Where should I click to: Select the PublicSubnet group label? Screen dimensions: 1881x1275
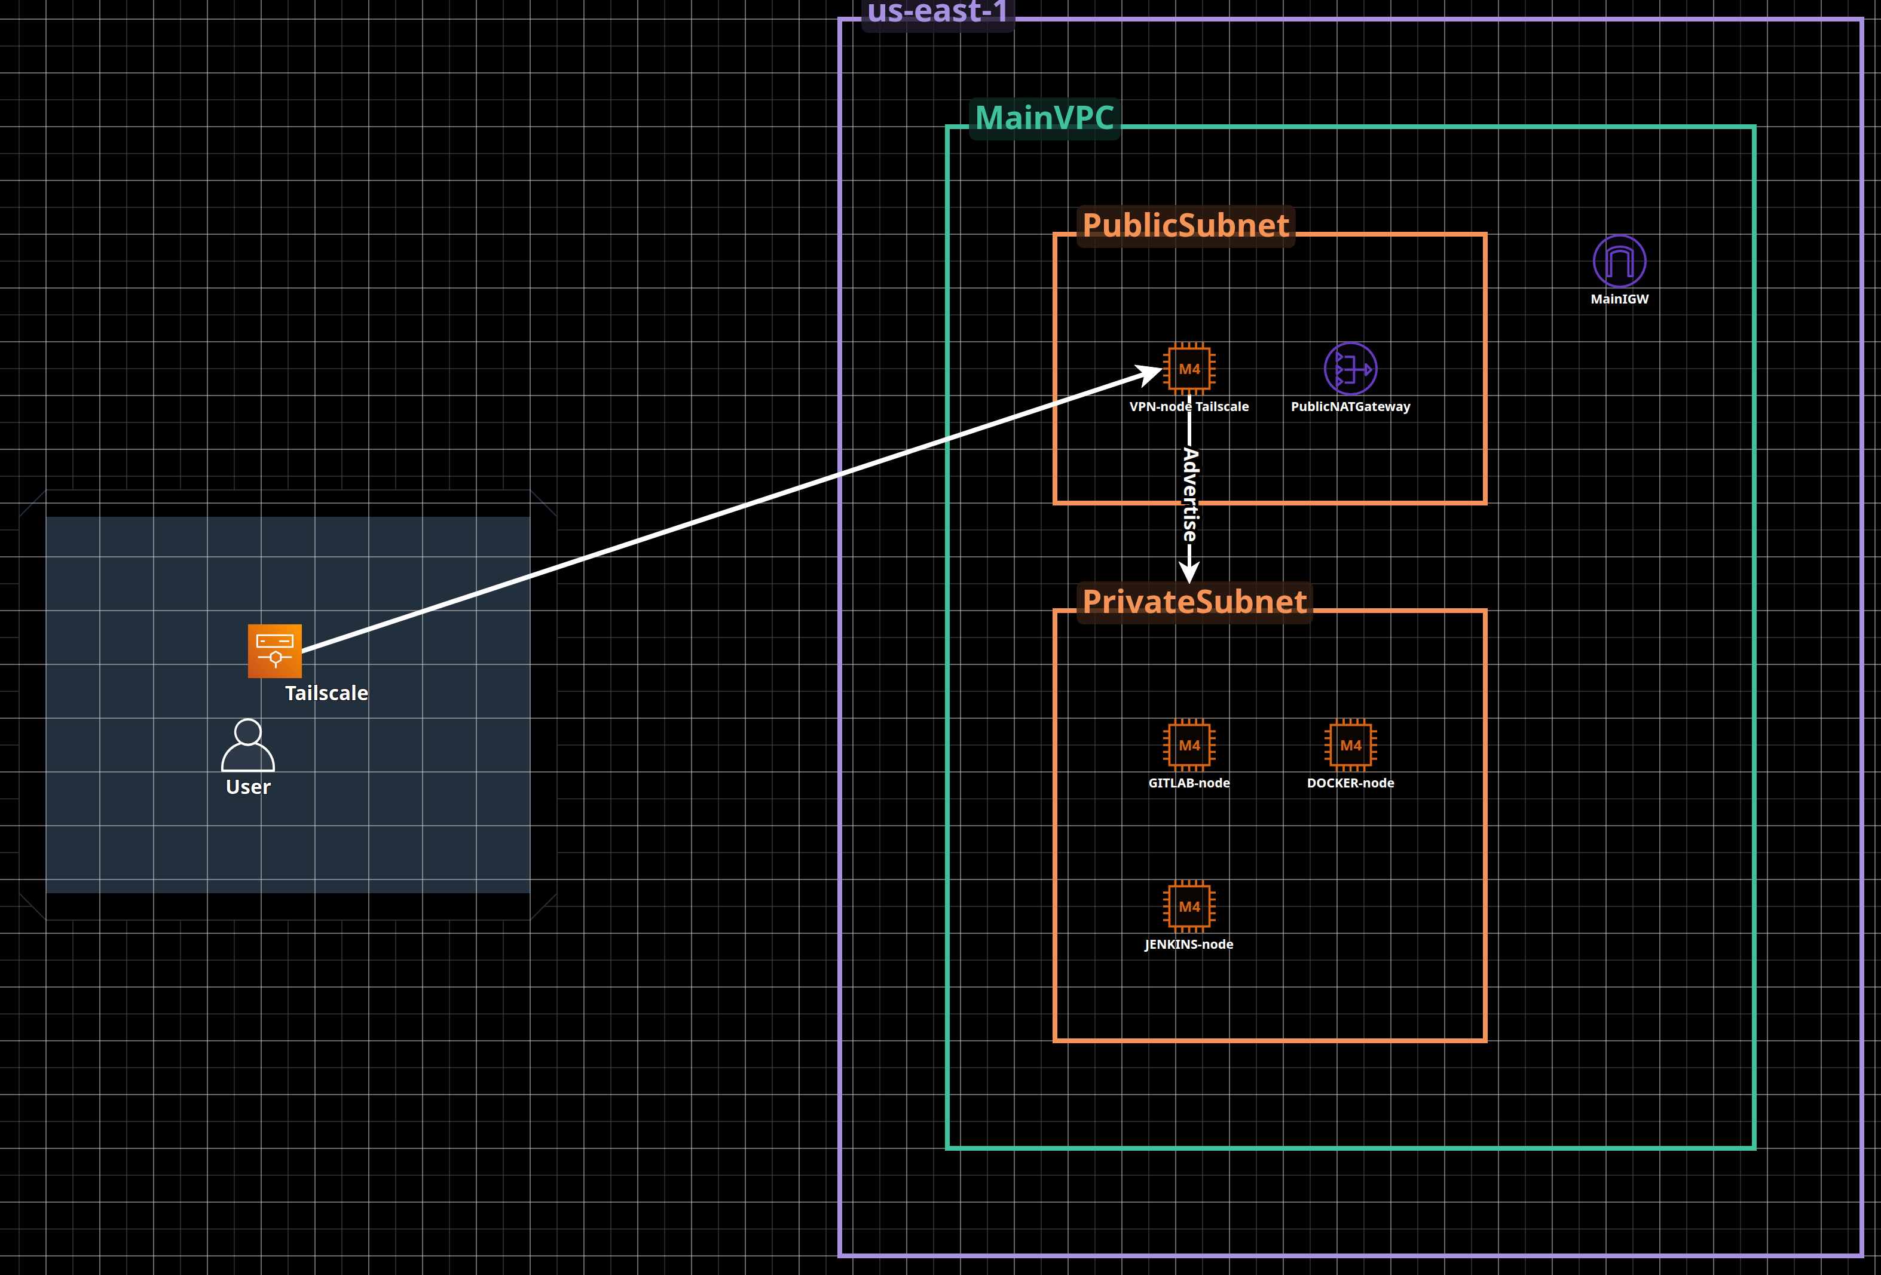pyautogui.click(x=1185, y=226)
